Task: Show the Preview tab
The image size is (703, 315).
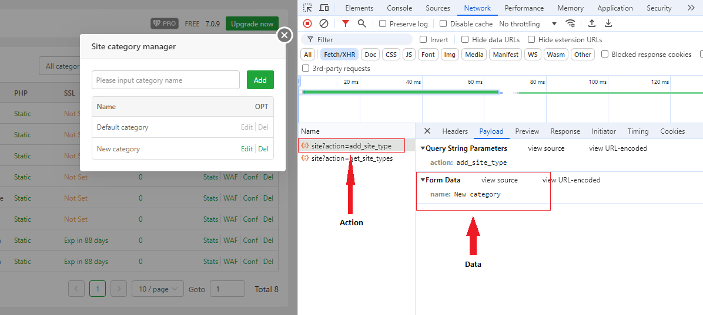Action: point(527,131)
